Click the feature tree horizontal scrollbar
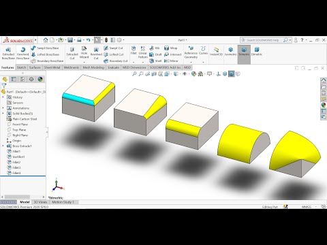The height and width of the screenshot is (245, 327). click(17, 197)
